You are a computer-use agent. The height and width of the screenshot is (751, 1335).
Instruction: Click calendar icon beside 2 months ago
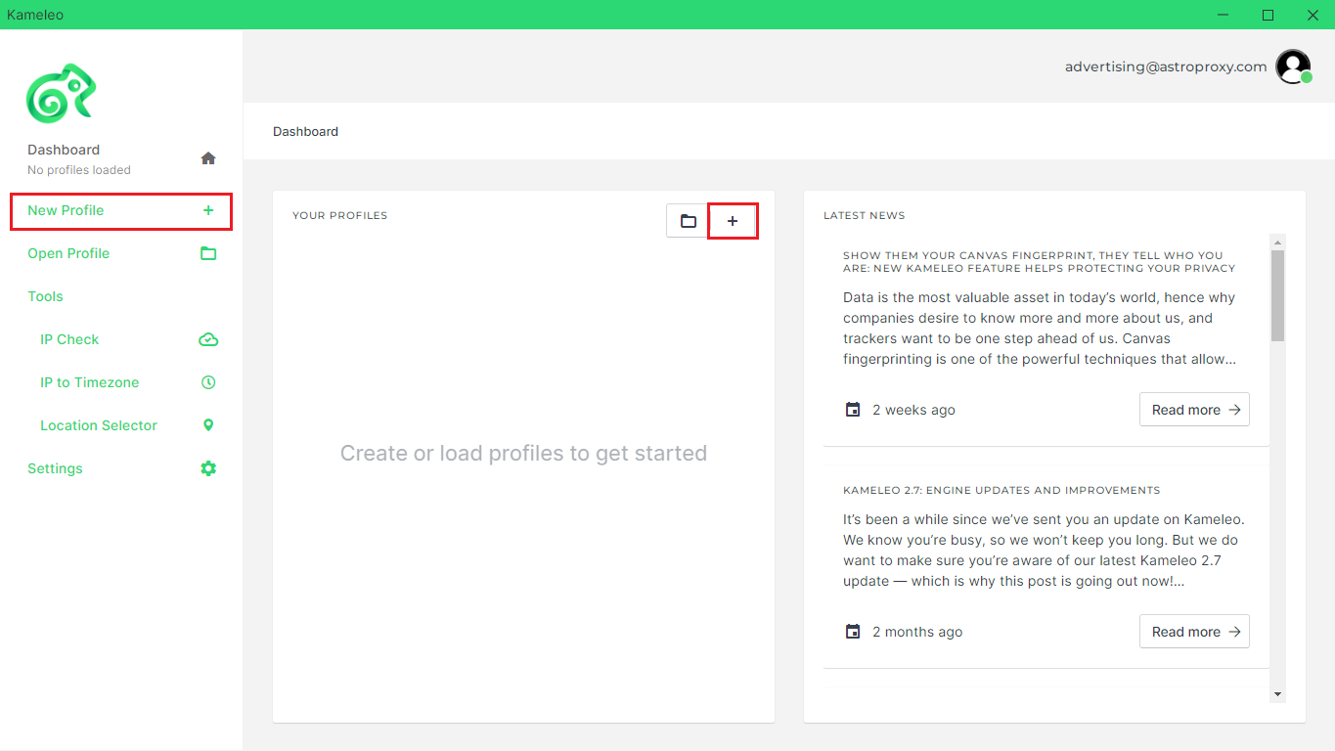(853, 632)
